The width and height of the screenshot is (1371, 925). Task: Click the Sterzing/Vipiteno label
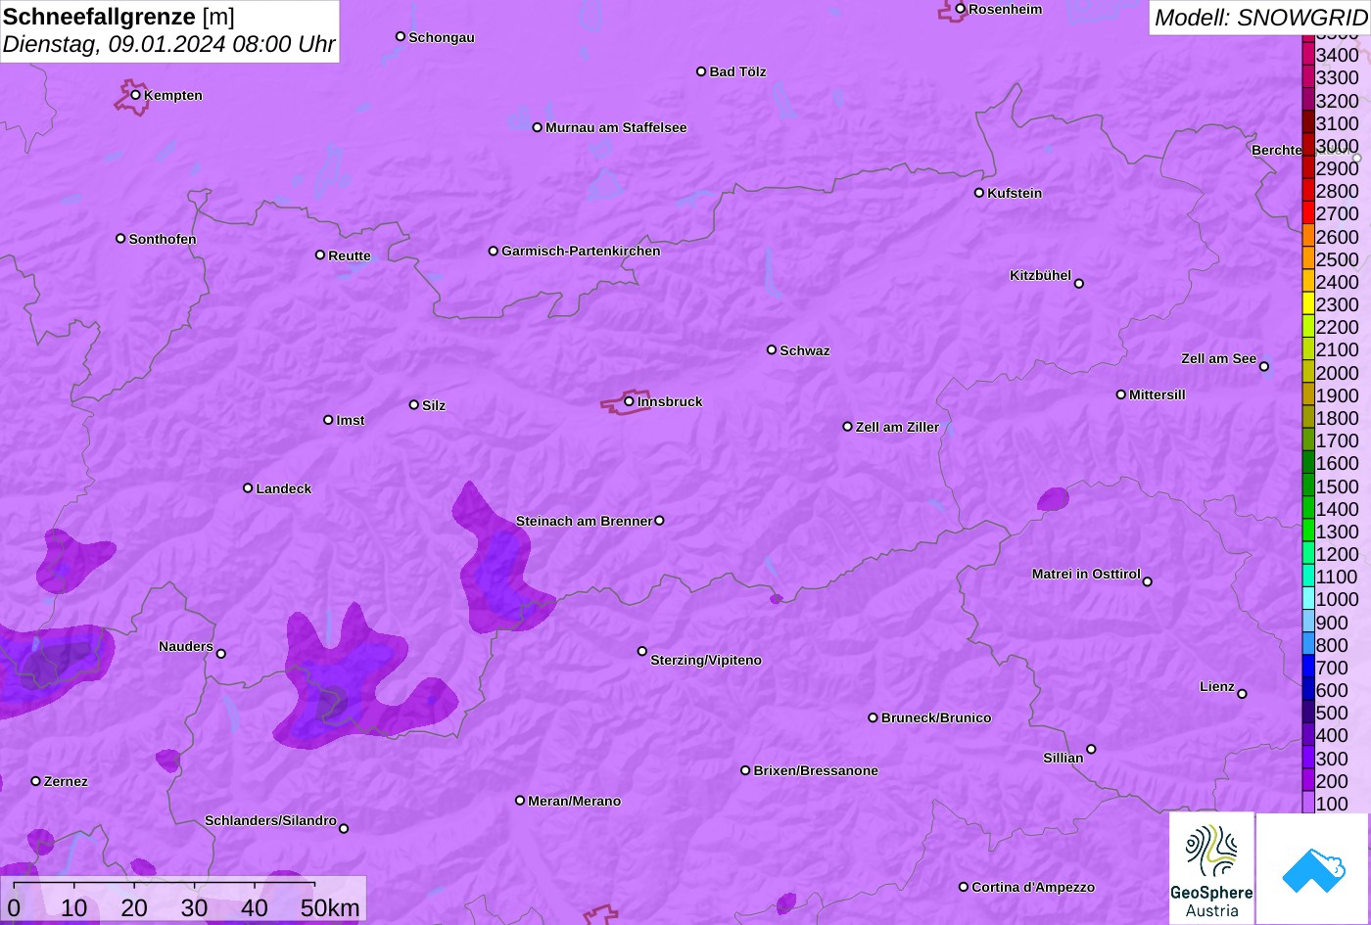point(706,661)
